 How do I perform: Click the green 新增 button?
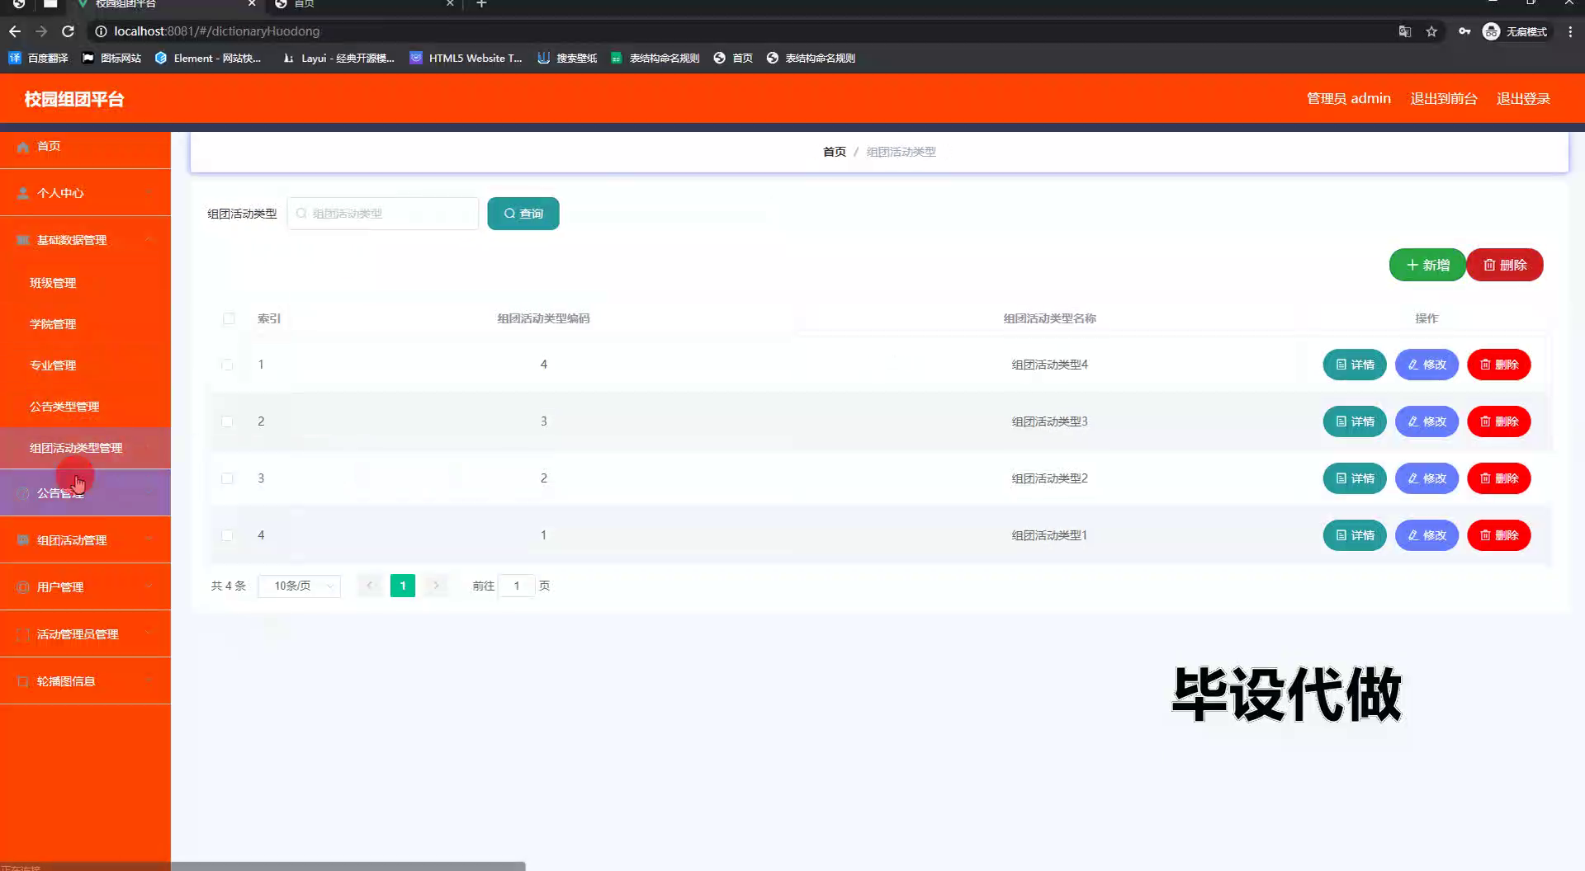click(1427, 265)
